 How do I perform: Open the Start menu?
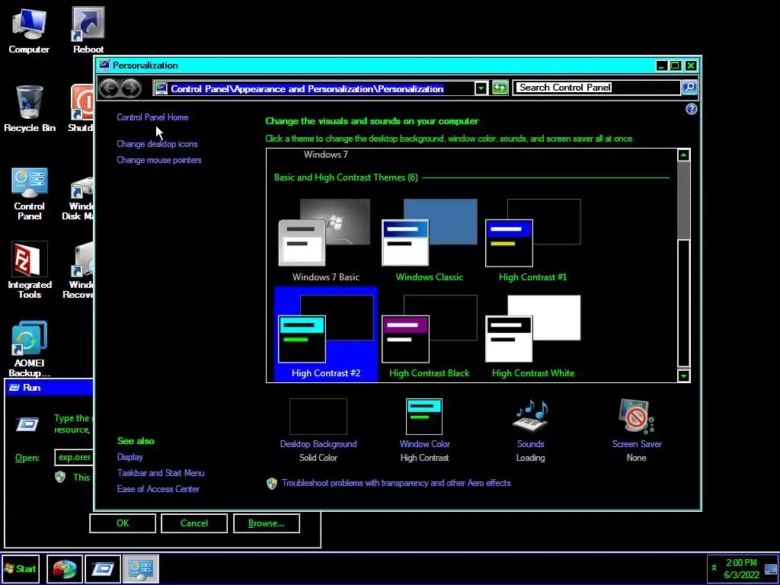point(21,568)
